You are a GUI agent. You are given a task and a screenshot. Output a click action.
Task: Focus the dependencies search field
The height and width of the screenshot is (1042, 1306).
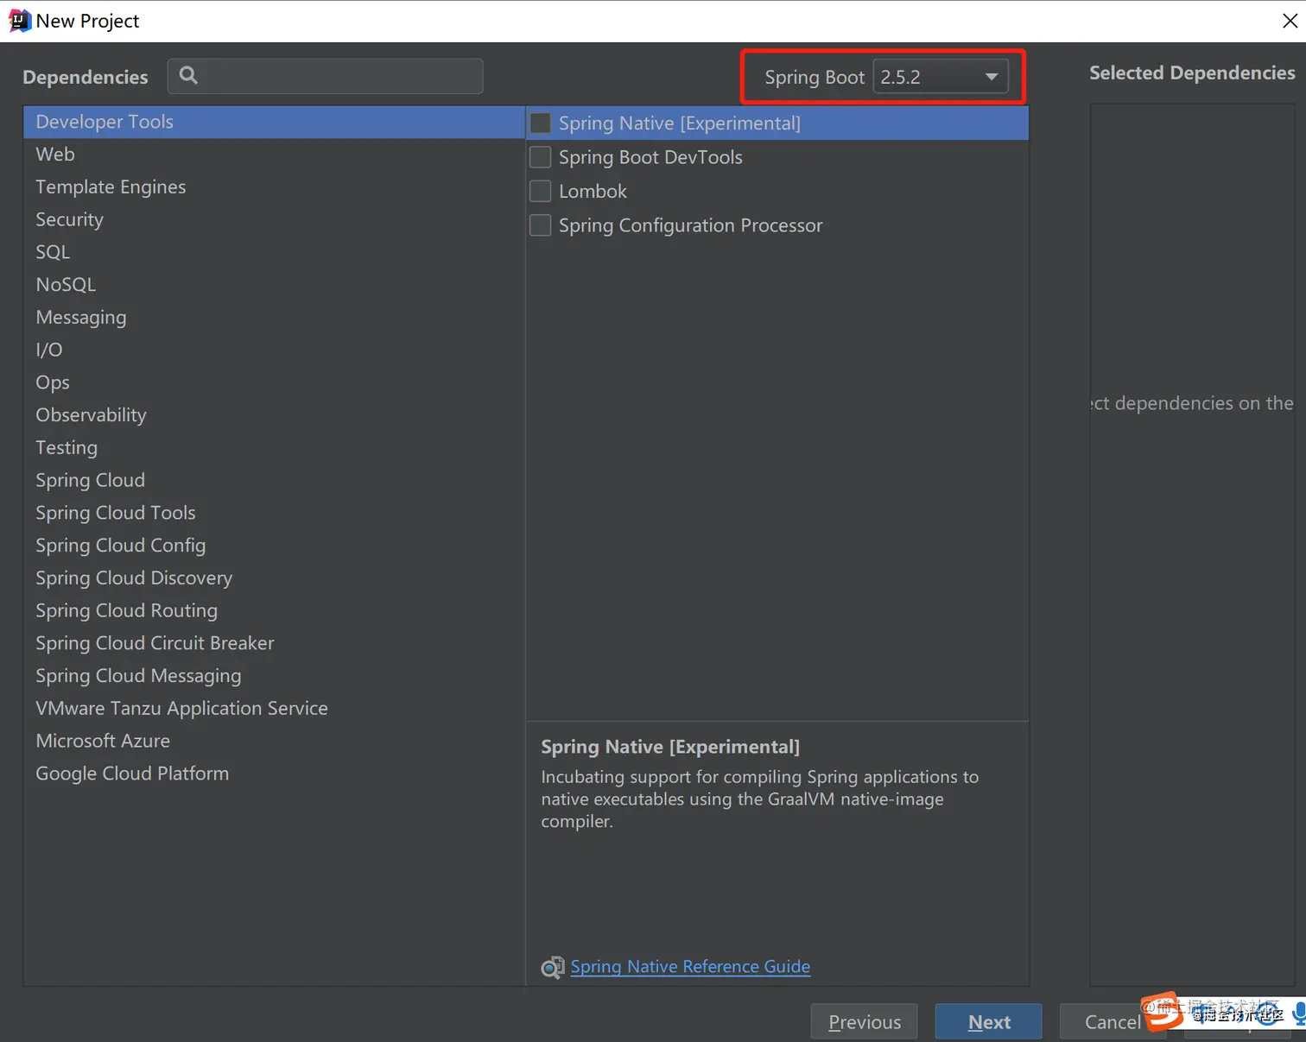click(326, 76)
